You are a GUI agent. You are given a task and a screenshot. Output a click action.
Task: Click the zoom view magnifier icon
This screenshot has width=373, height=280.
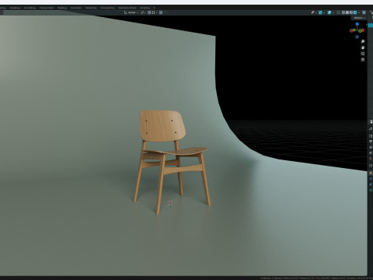(363, 41)
